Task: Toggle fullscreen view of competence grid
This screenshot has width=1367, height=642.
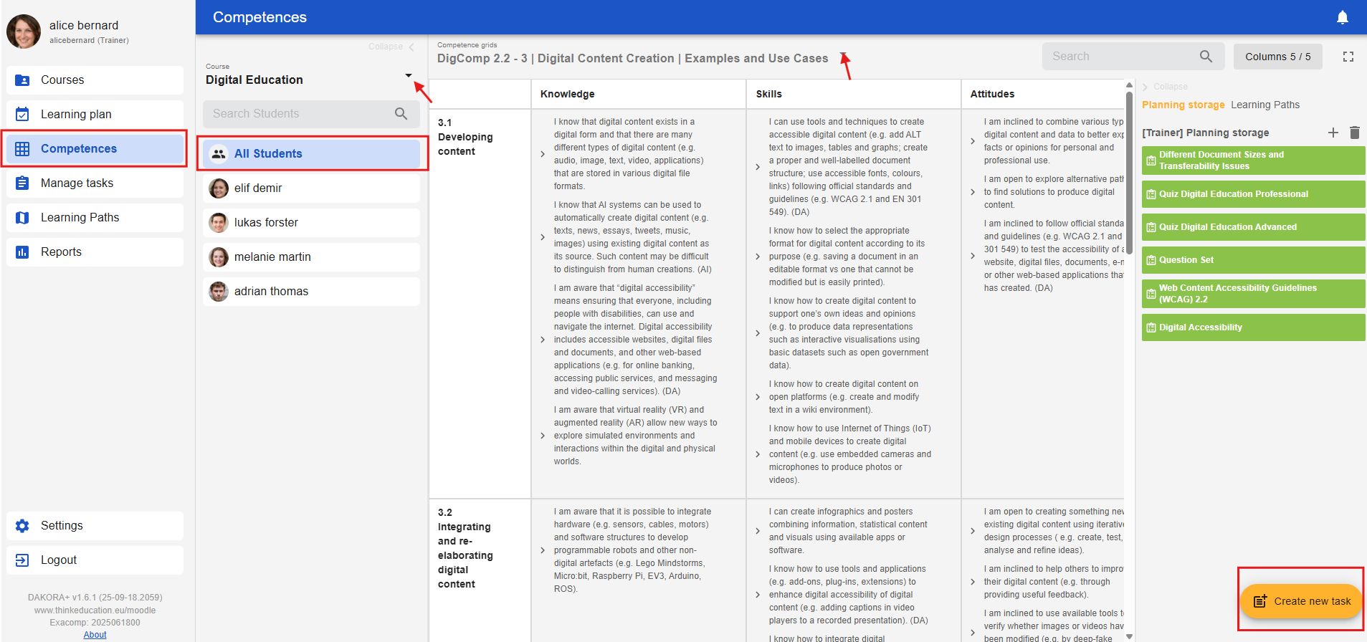Action: pyautogui.click(x=1348, y=57)
